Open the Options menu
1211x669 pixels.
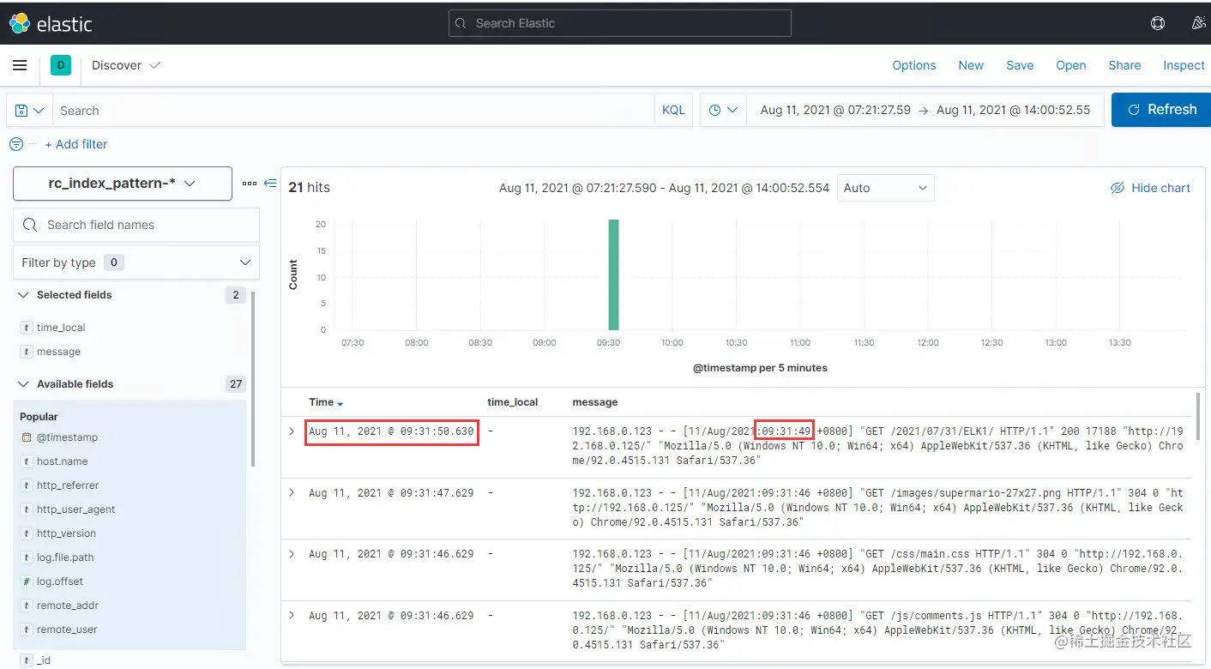(x=913, y=65)
